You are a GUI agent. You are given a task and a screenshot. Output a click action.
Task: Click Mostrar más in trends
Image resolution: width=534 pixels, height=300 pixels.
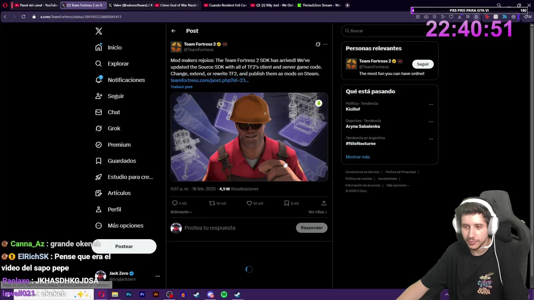tap(358, 157)
